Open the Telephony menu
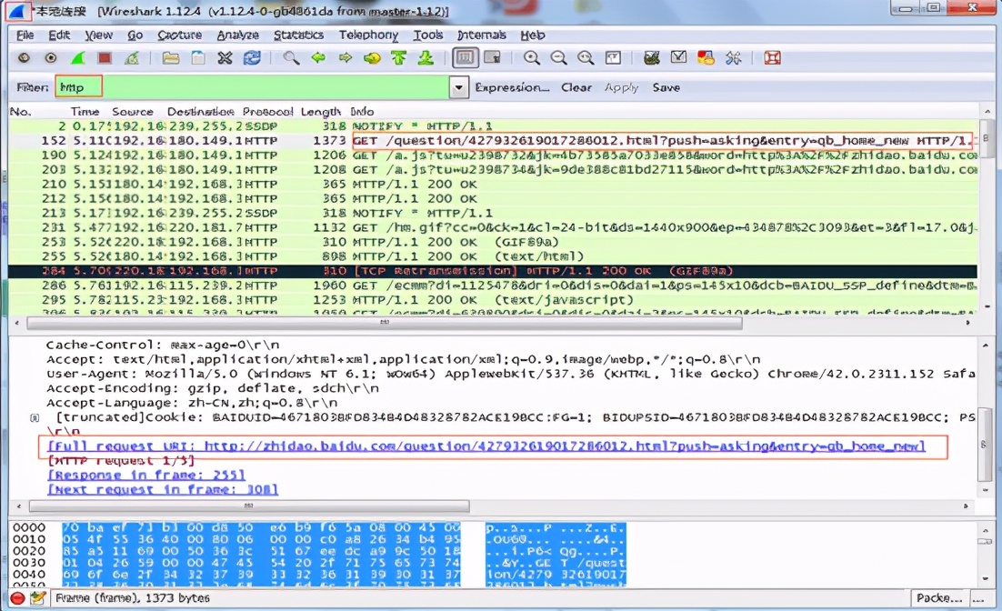1002x611 pixels. pyautogui.click(x=368, y=35)
